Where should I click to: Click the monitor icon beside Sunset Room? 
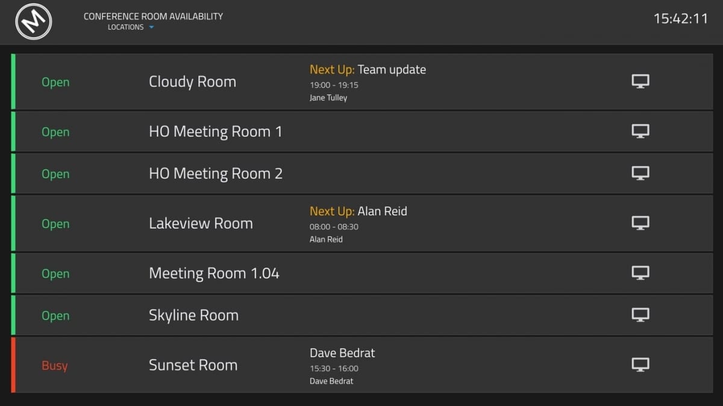[x=640, y=364]
